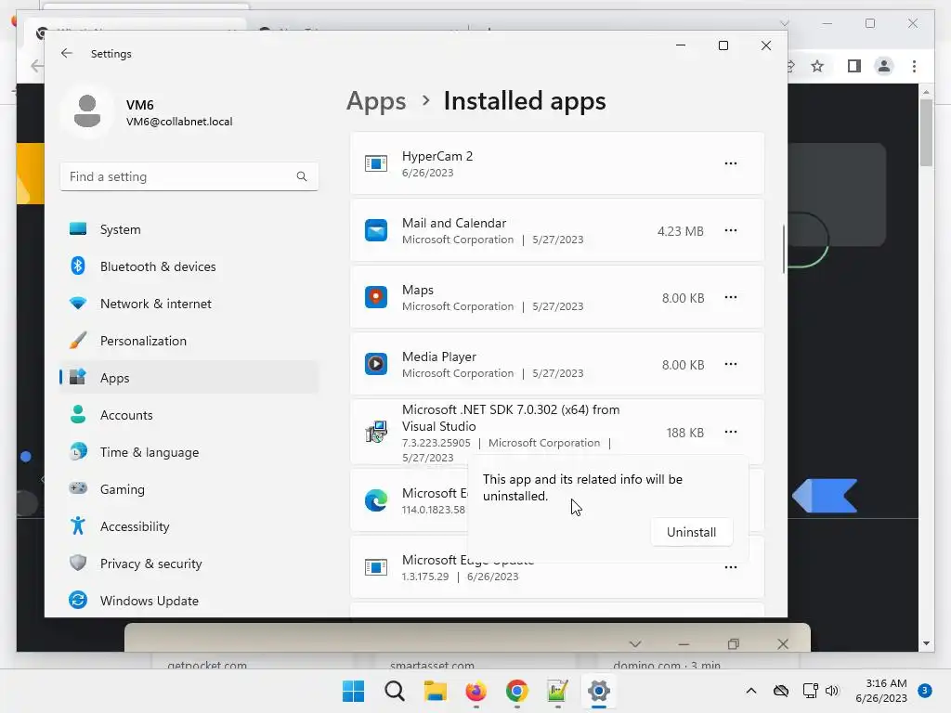
Task: Click the Microsoft Edge app icon
Action: [376, 500]
